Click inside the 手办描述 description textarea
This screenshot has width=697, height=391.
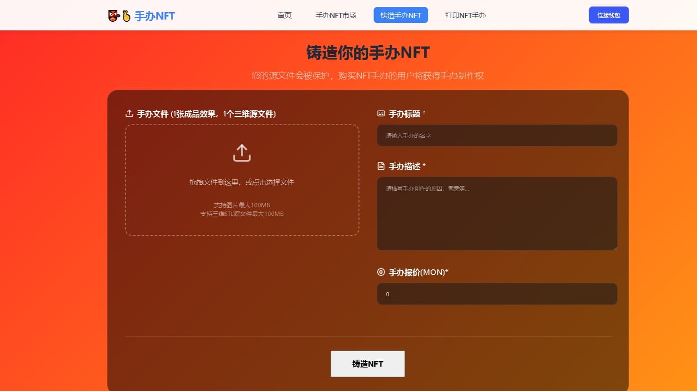497,213
